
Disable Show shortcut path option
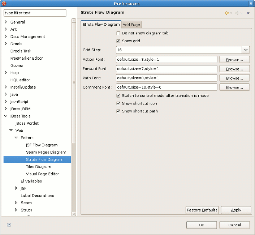coord(118,111)
